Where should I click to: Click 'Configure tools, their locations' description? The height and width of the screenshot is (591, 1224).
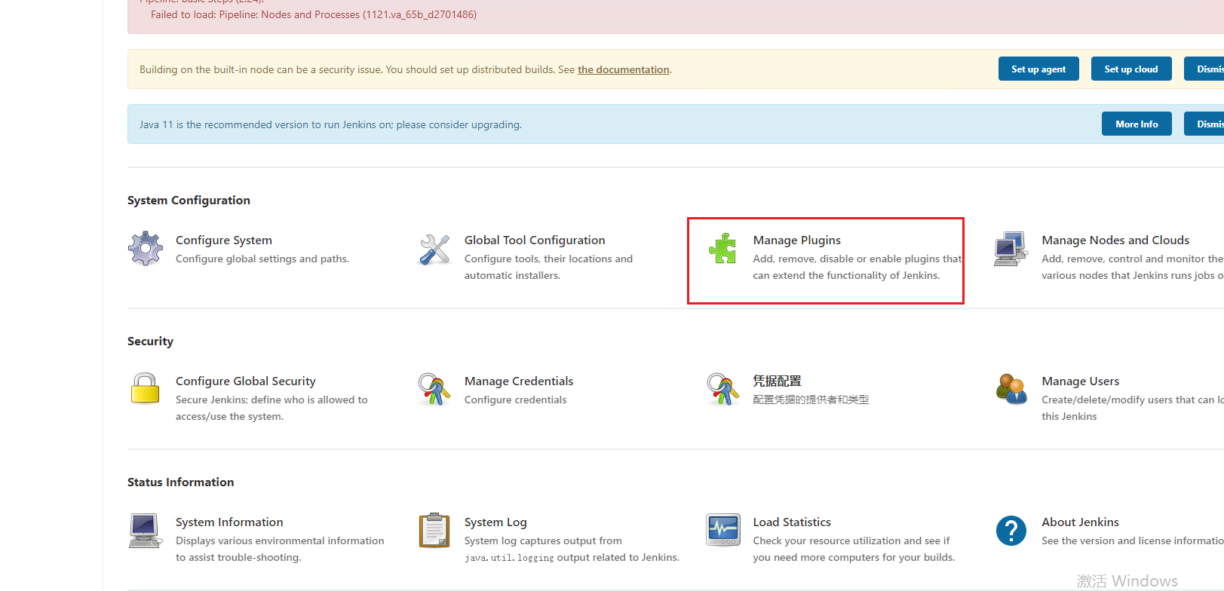(x=548, y=267)
